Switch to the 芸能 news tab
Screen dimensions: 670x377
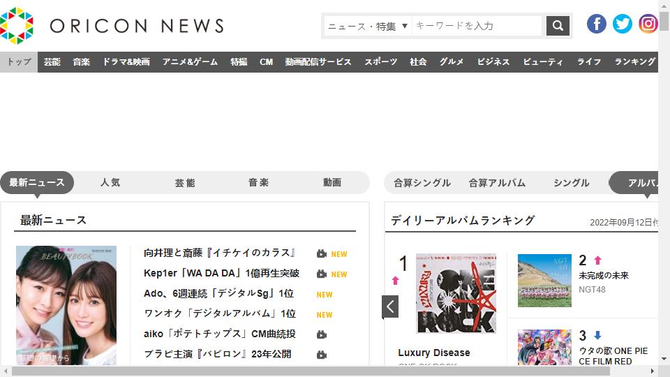pos(184,183)
